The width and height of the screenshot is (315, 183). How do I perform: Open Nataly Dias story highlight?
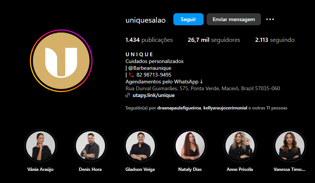(190, 146)
